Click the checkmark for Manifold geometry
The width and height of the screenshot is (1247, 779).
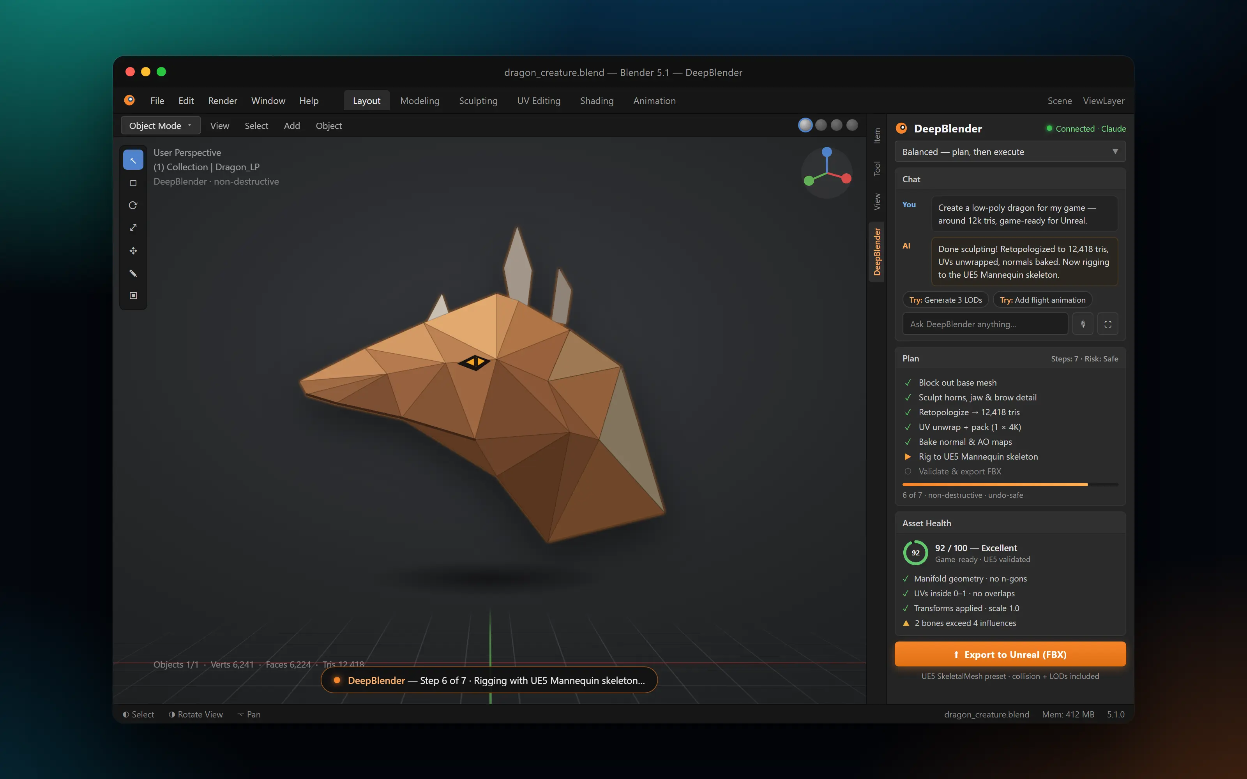[905, 578]
